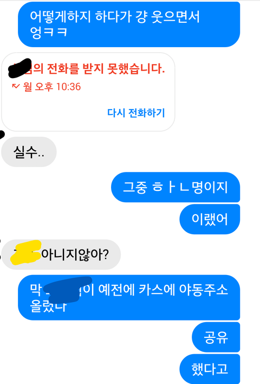
Task: Tap the 월 오후 10:36 call timestamp
Action: [x=52, y=87]
